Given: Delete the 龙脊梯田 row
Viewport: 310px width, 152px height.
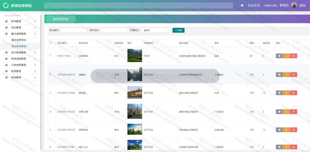Looking at the screenshot, I should pyautogui.click(x=294, y=56).
